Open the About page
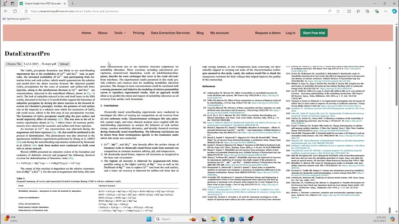399x224 pixels. [103, 33]
